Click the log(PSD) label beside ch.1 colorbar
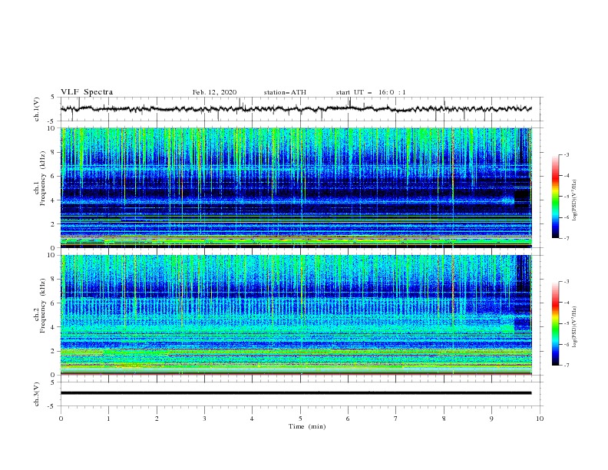The image size is (608, 470). (x=574, y=200)
